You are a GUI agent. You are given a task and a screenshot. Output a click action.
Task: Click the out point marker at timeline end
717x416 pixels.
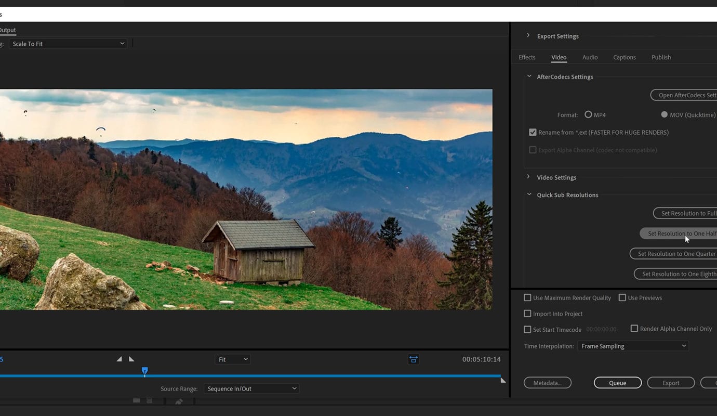502,380
